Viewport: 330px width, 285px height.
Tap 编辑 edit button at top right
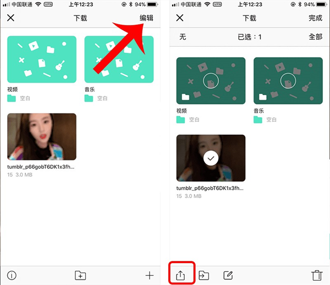(x=146, y=18)
